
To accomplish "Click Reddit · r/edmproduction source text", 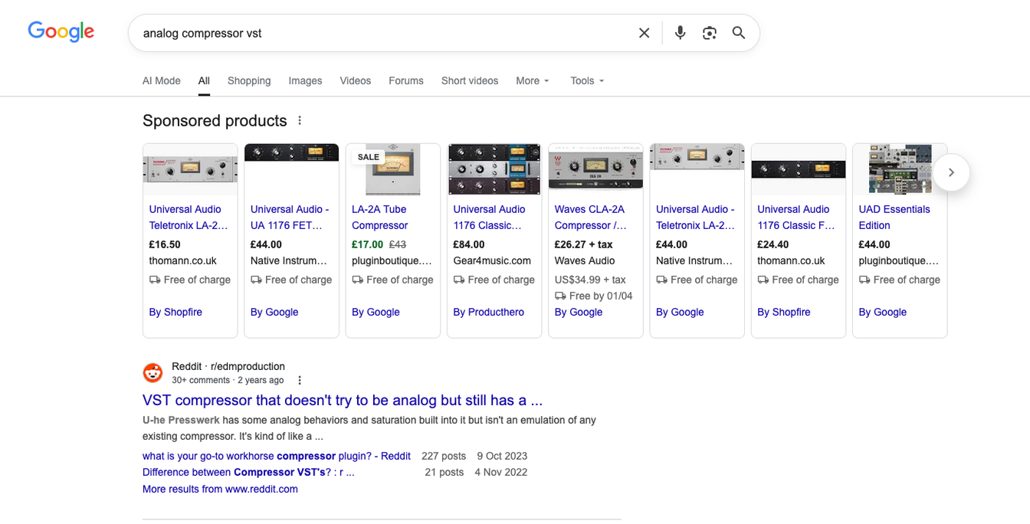I will point(228,366).
